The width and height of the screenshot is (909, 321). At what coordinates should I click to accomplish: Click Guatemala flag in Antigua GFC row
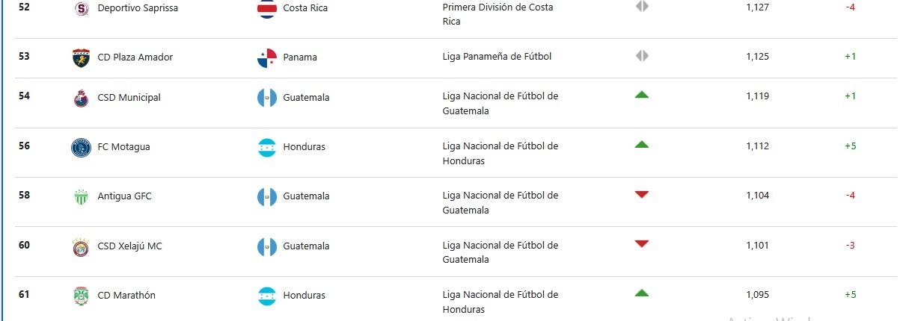coord(267,197)
